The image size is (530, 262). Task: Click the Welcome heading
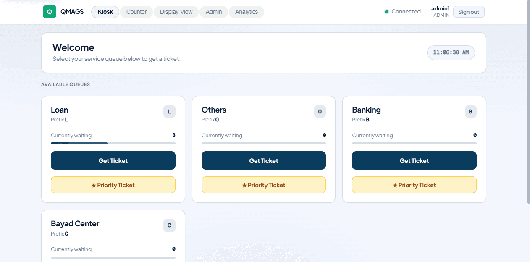(x=73, y=47)
